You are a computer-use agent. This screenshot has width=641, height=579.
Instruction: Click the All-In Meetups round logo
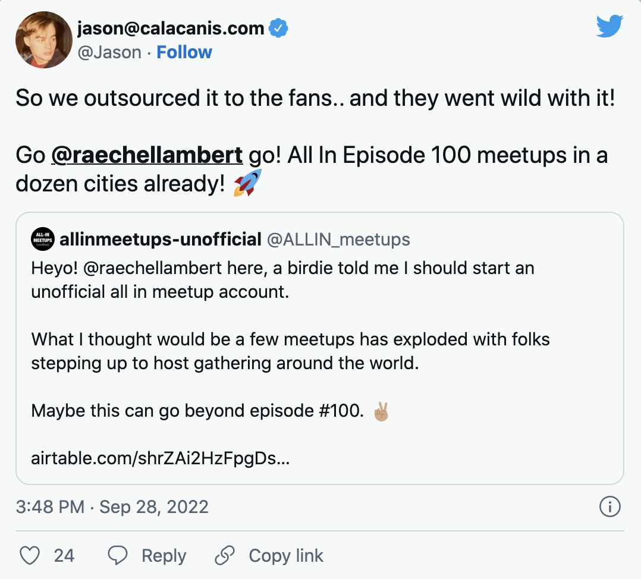click(43, 240)
